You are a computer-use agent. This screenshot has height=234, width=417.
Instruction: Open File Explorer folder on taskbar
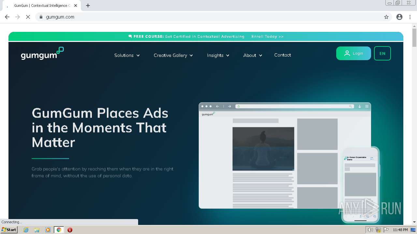(x=37, y=230)
